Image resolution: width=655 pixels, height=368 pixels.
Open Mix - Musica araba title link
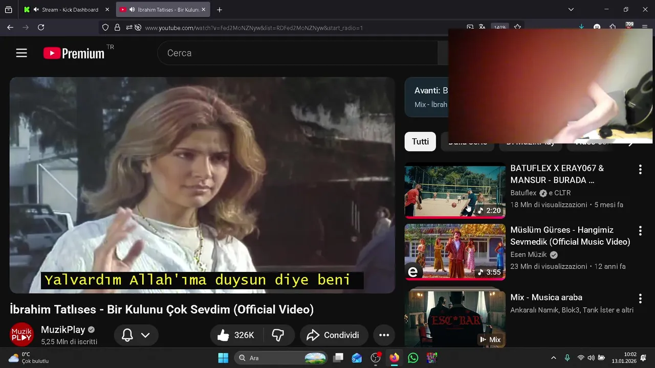pos(546,297)
